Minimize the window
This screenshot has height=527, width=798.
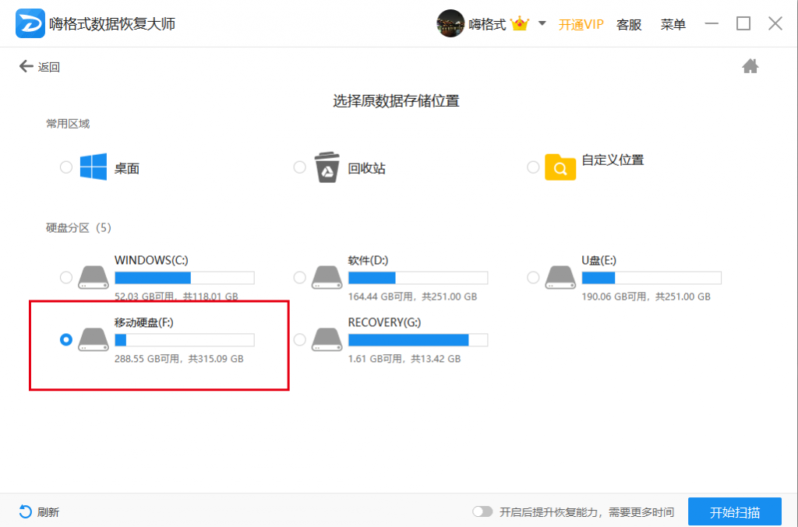[711, 23]
